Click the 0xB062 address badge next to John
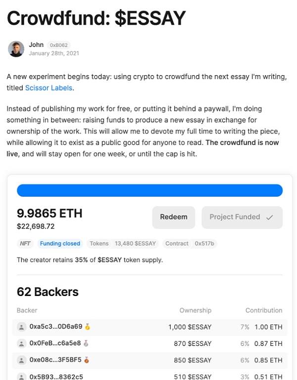 click(58, 45)
